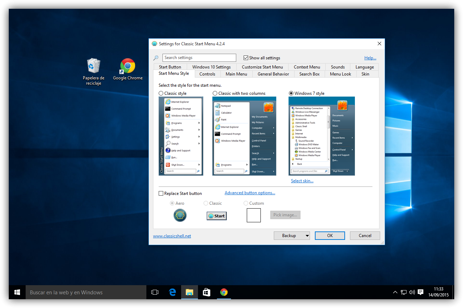Screen dimensions: 463x308
Task: Open Task View on the taskbar
Action: [x=155, y=292]
